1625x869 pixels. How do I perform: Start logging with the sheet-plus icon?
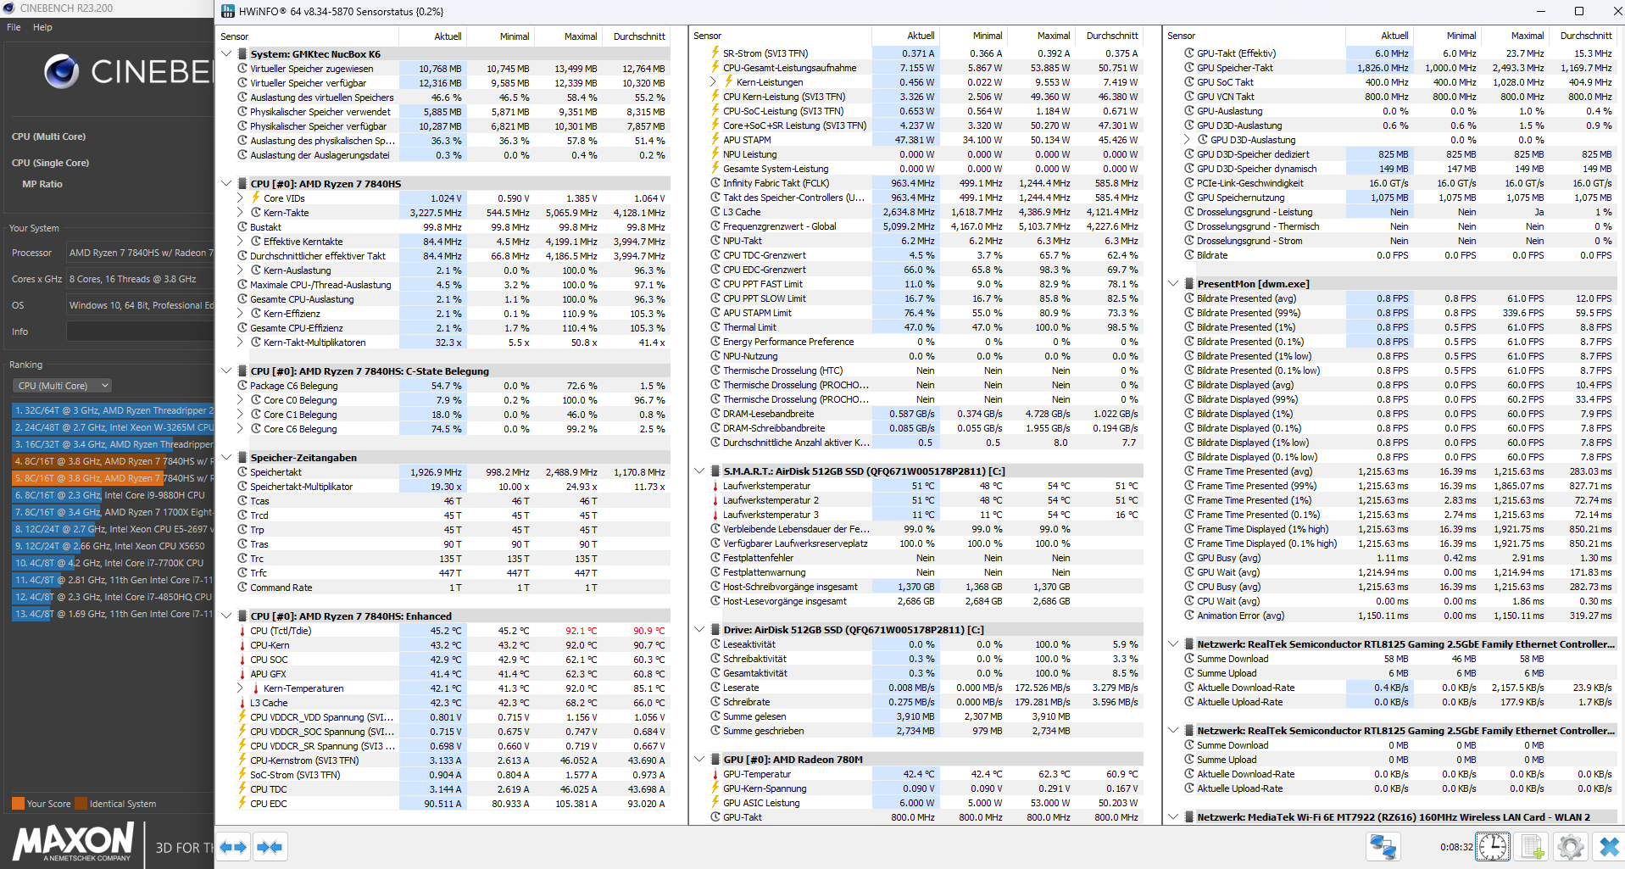[1533, 846]
